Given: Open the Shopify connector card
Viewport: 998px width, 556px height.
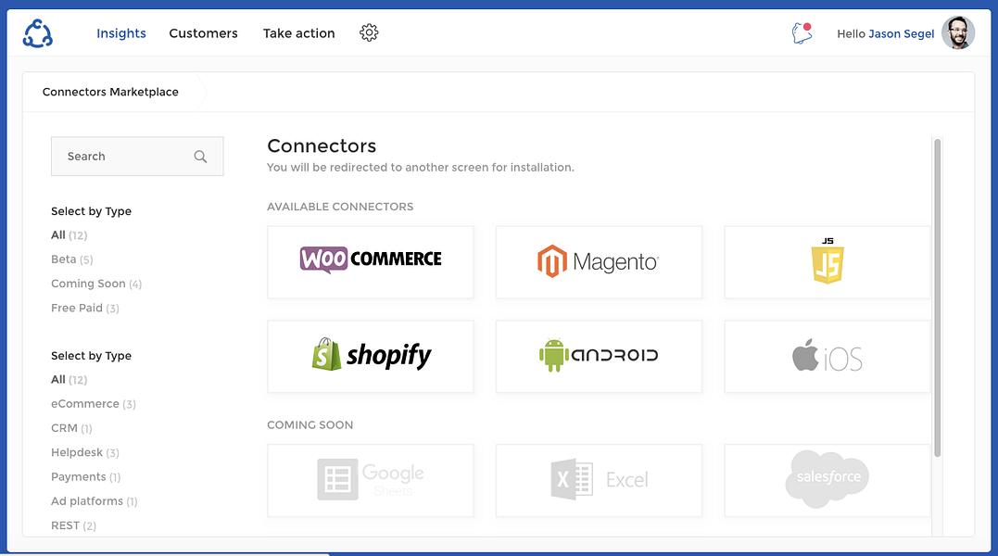Looking at the screenshot, I should coord(371,356).
